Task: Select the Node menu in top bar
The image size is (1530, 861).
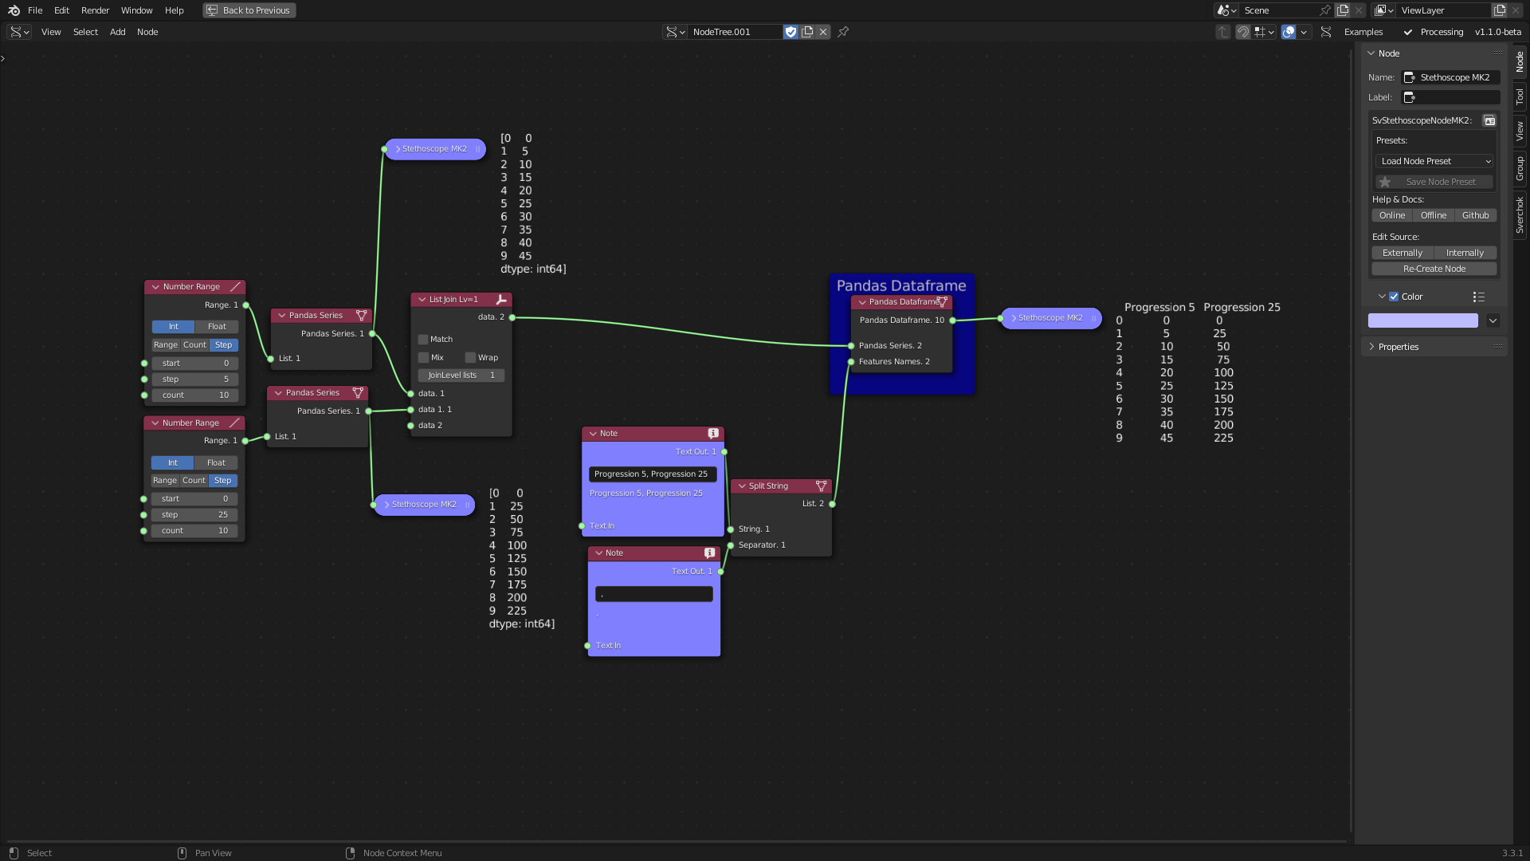Action: tap(147, 32)
